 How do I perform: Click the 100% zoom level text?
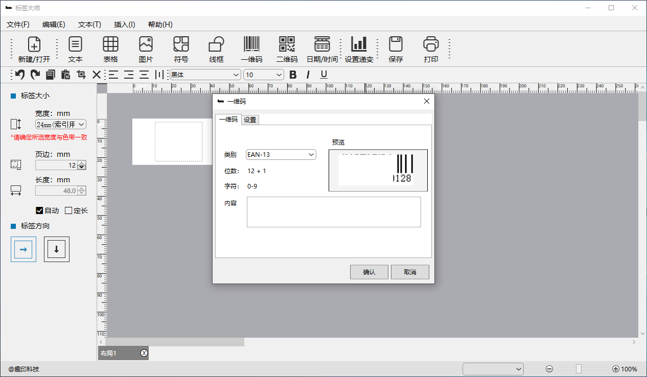coord(629,369)
